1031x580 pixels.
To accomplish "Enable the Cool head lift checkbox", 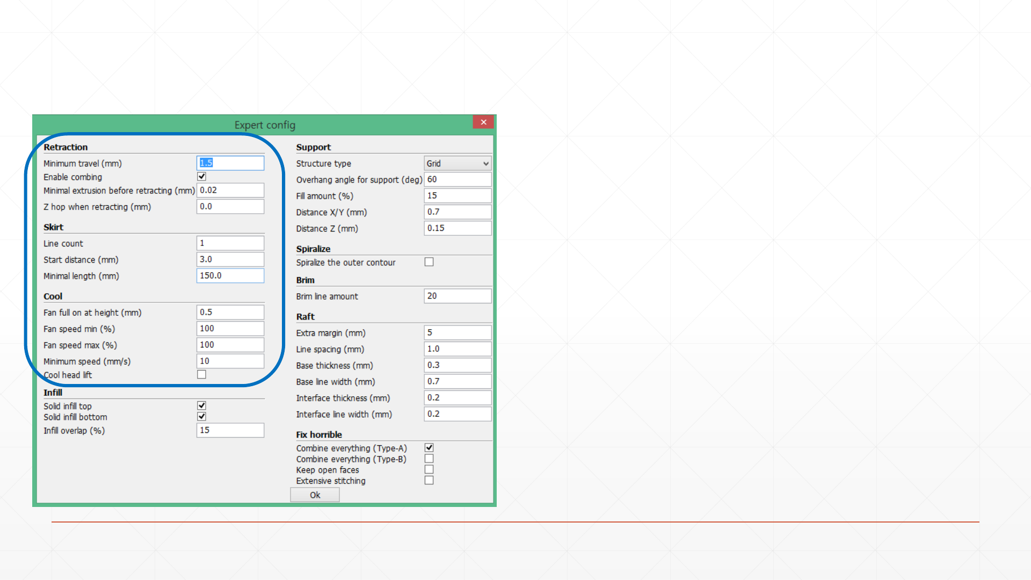I will coord(202,375).
